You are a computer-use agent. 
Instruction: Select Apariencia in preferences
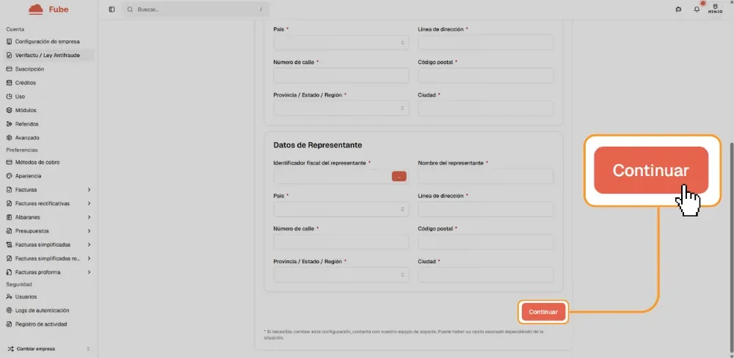tap(28, 176)
